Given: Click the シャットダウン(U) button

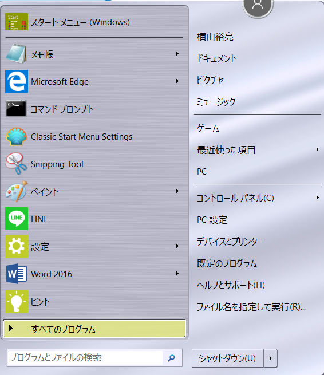Looking at the screenshot, I should 228,358.
